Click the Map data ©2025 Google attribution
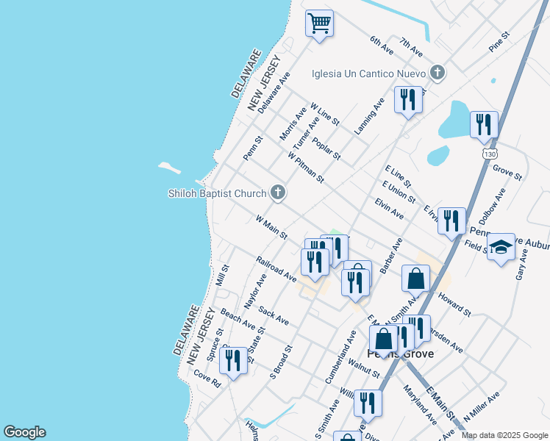Image resolution: width=550 pixels, height=441 pixels. [504, 435]
